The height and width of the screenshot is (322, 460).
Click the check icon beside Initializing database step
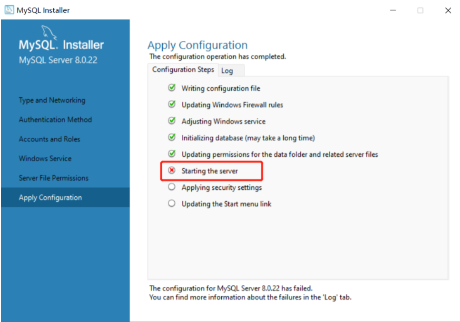click(172, 138)
